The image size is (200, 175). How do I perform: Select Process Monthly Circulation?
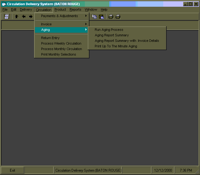coord(62,49)
